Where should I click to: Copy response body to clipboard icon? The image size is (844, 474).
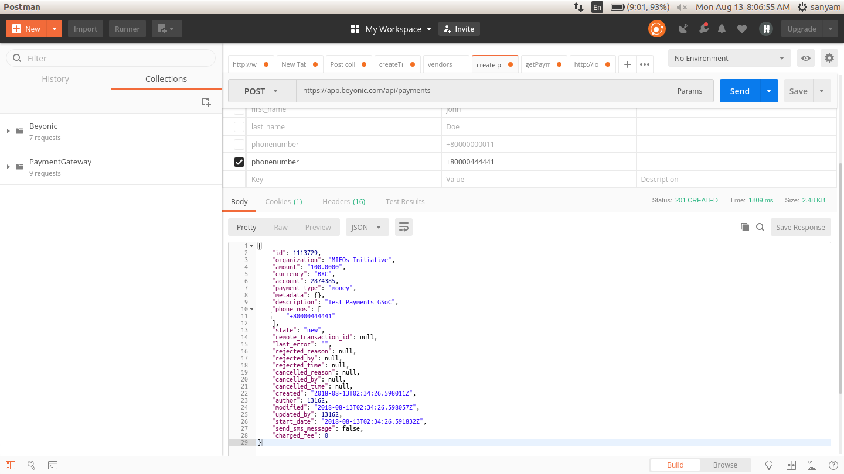tap(745, 227)
